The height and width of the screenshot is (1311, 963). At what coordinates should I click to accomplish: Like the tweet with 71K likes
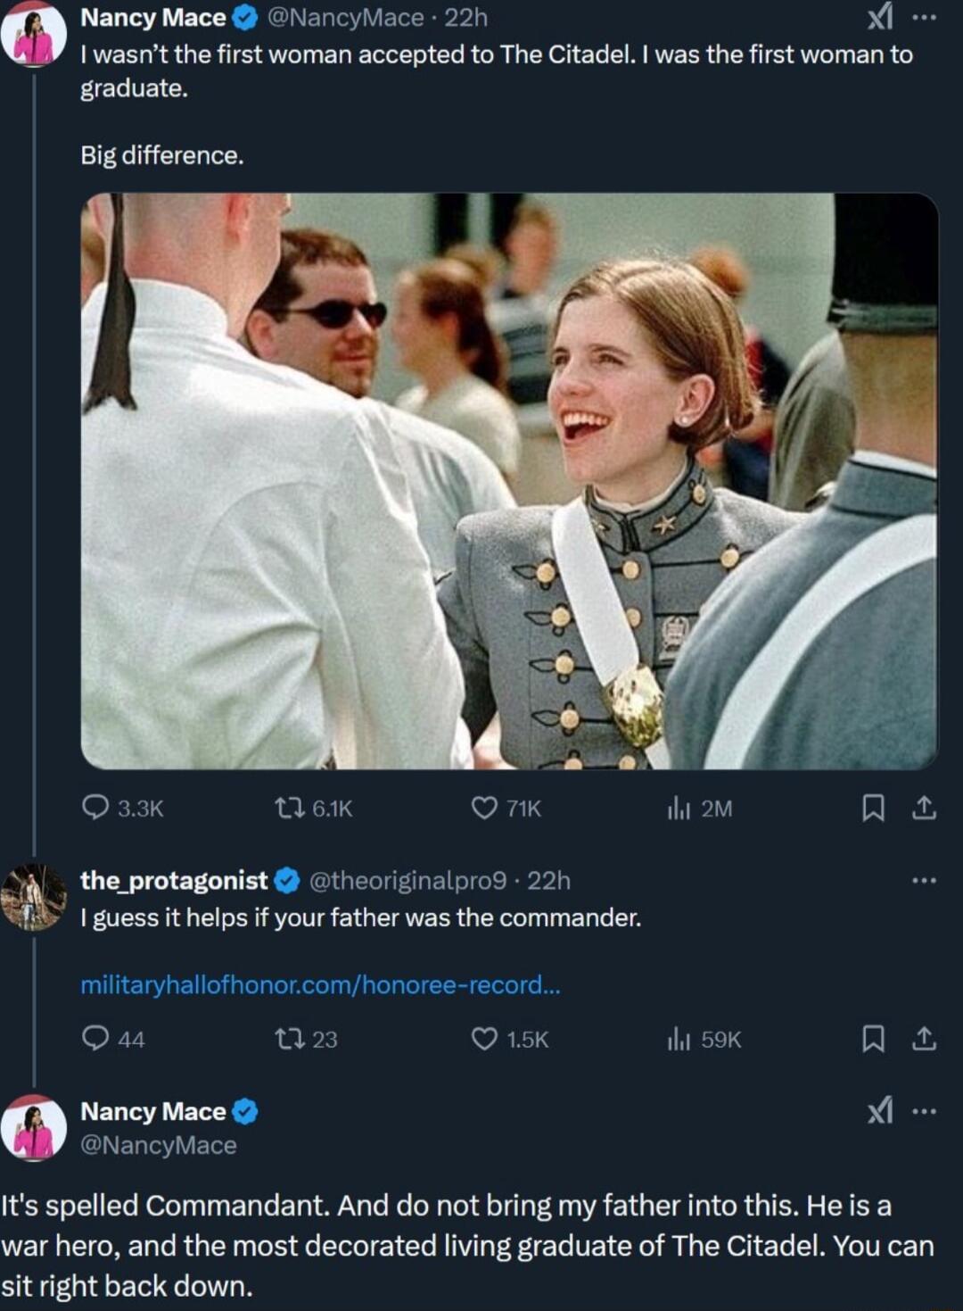click(x=484, y=809)
